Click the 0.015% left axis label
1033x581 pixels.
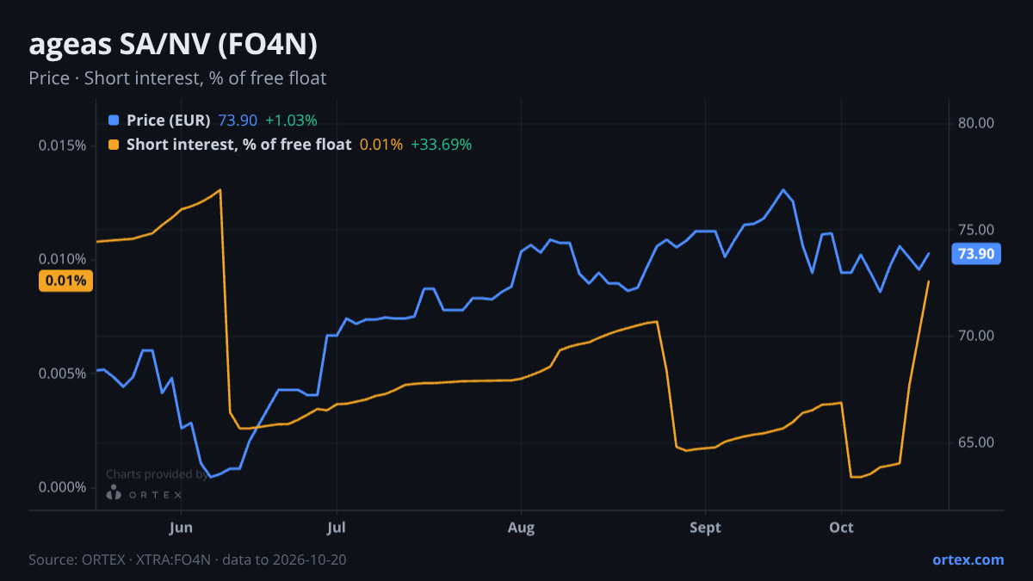62,145
